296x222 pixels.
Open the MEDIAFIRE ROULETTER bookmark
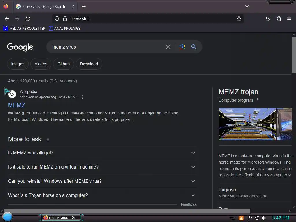(24, 29)
